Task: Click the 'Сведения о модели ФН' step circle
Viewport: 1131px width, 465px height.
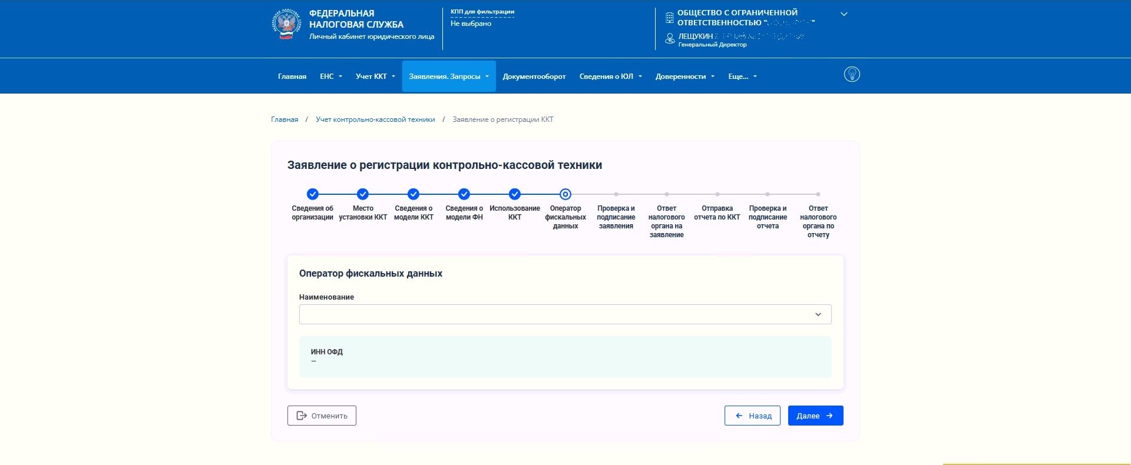Action: (x=464, y=194)
